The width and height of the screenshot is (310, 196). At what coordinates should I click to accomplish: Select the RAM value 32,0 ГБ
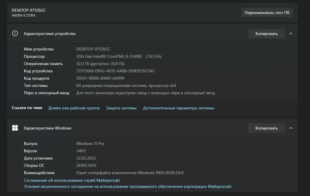point(100,64)
